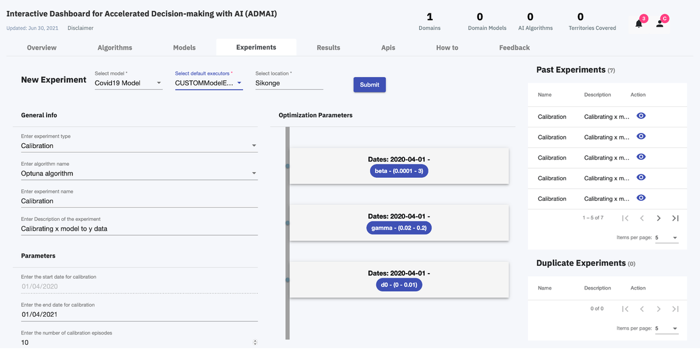Open the Algorithms tab
The width and height of the screenshot is (700, 349).
115,47
